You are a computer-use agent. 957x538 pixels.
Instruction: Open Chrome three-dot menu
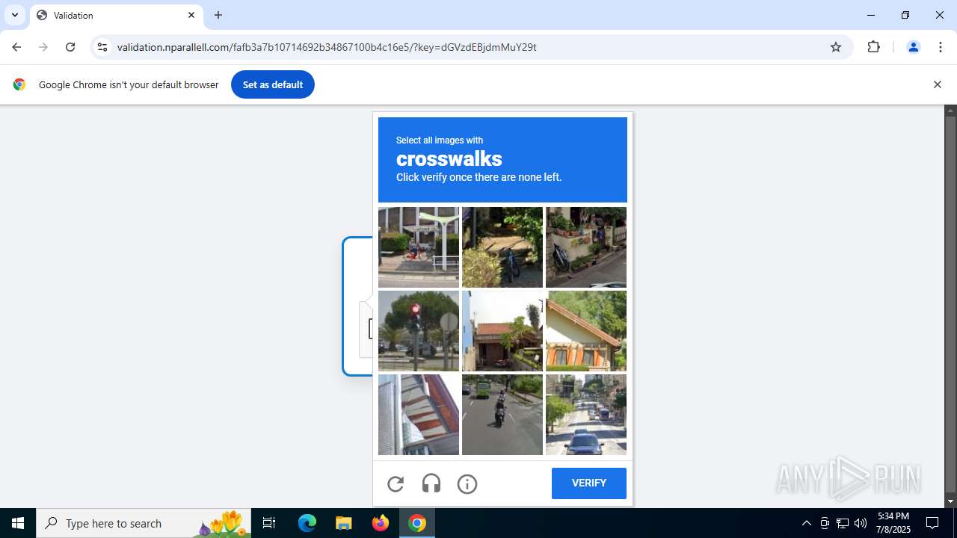pyautogui.click(x=941, y=47)
